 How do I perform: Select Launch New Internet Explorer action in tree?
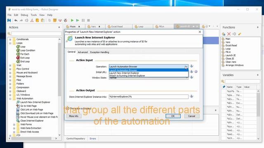[35, 102]
